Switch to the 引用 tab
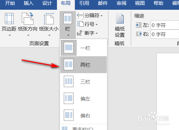 click(84, 3)
